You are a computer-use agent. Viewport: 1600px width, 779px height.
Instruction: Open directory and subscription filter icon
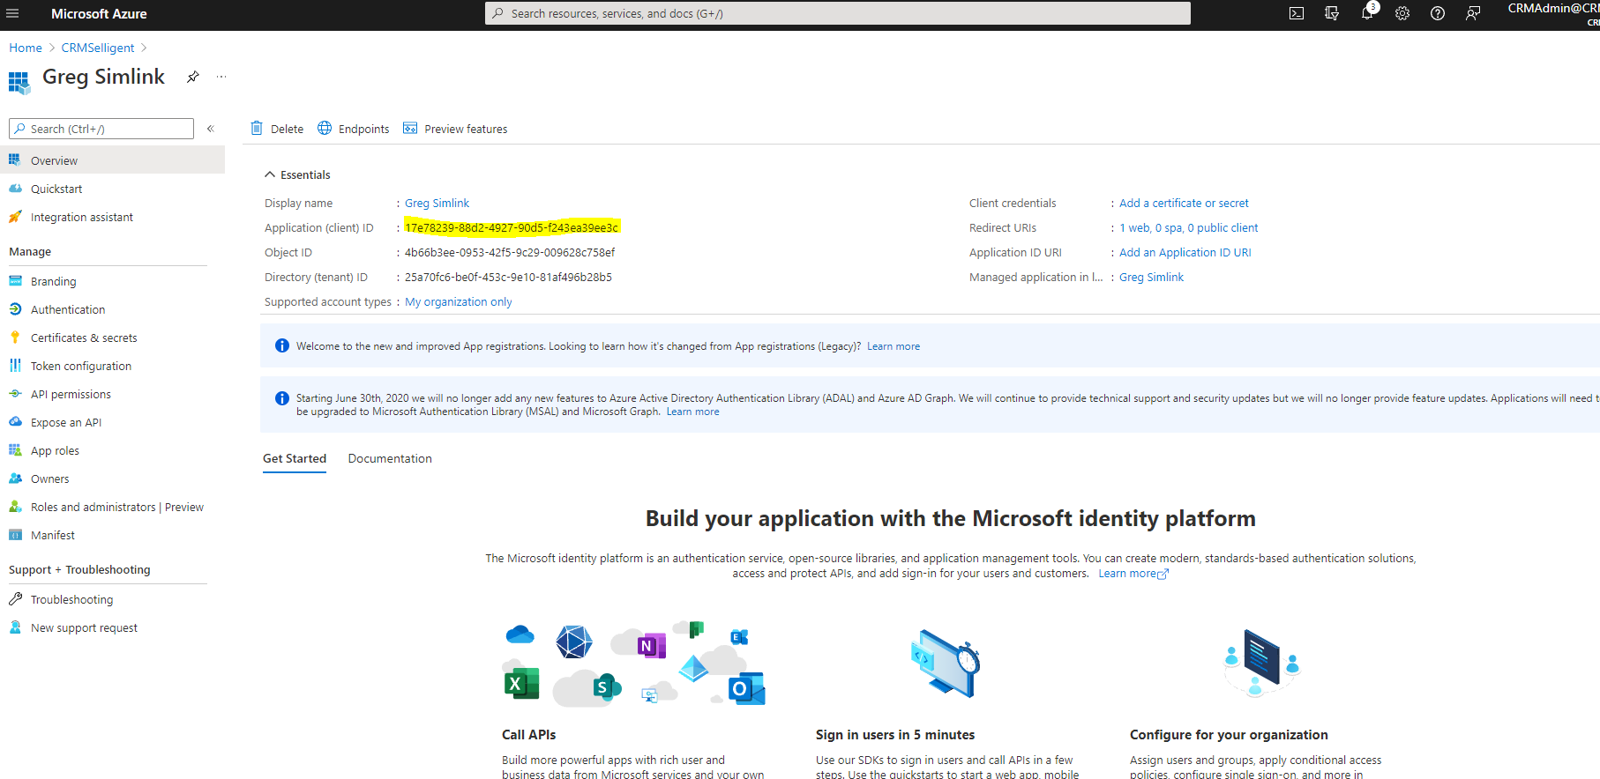pos(1332,13)
